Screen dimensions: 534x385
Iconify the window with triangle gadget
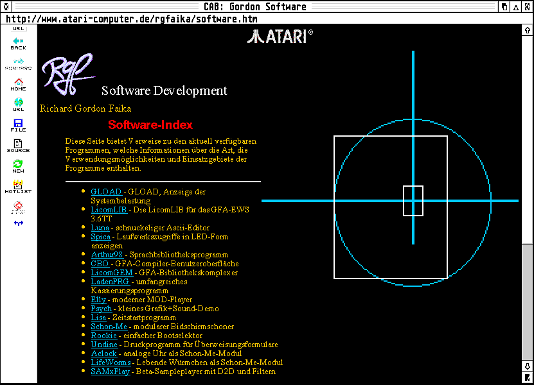(x=516, y=7)
